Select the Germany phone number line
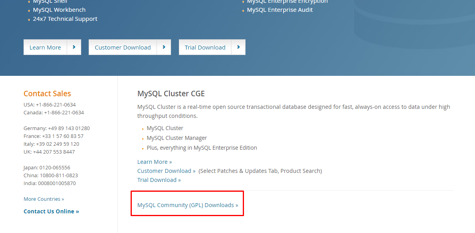Screen dimensions: 475x233 (x=56, y=128)
